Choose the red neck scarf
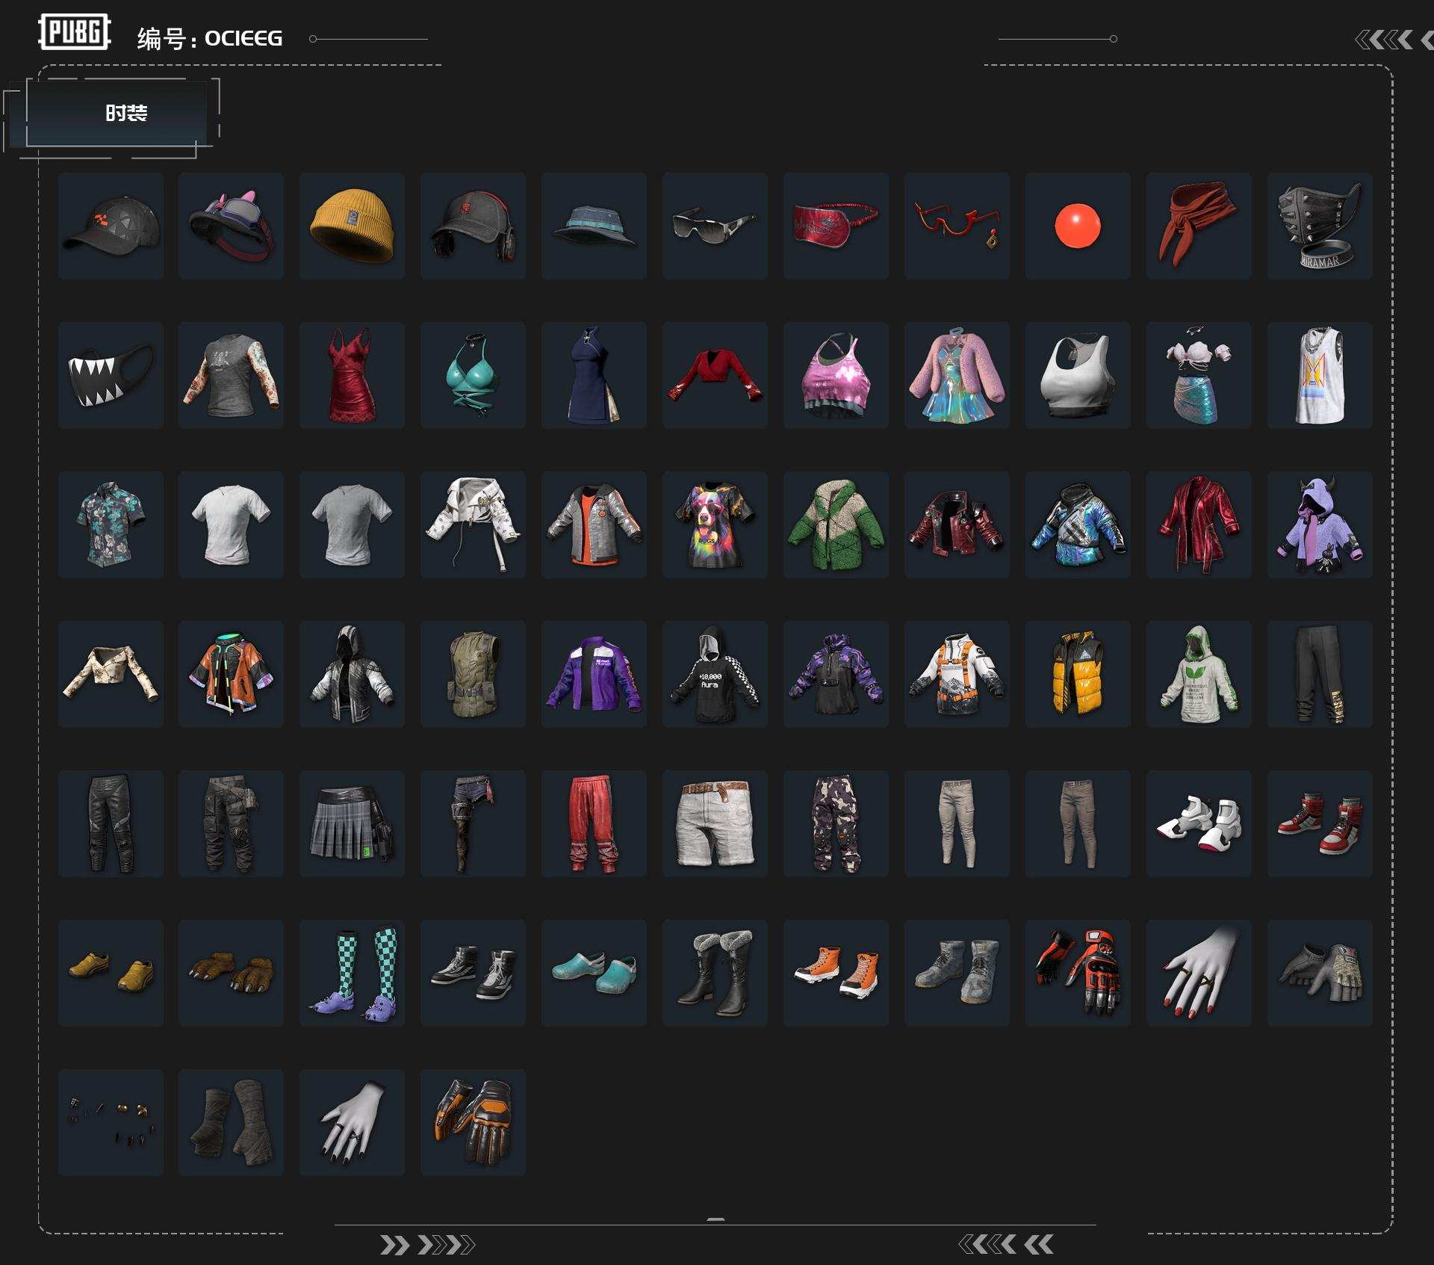This screenshot has width=1434, height=1265. (x=1199, y=226)
